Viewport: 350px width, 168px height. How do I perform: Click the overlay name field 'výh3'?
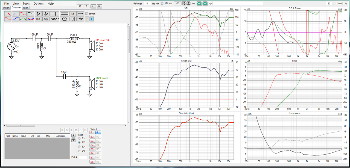pyautogui.click(x=236, y=4)
